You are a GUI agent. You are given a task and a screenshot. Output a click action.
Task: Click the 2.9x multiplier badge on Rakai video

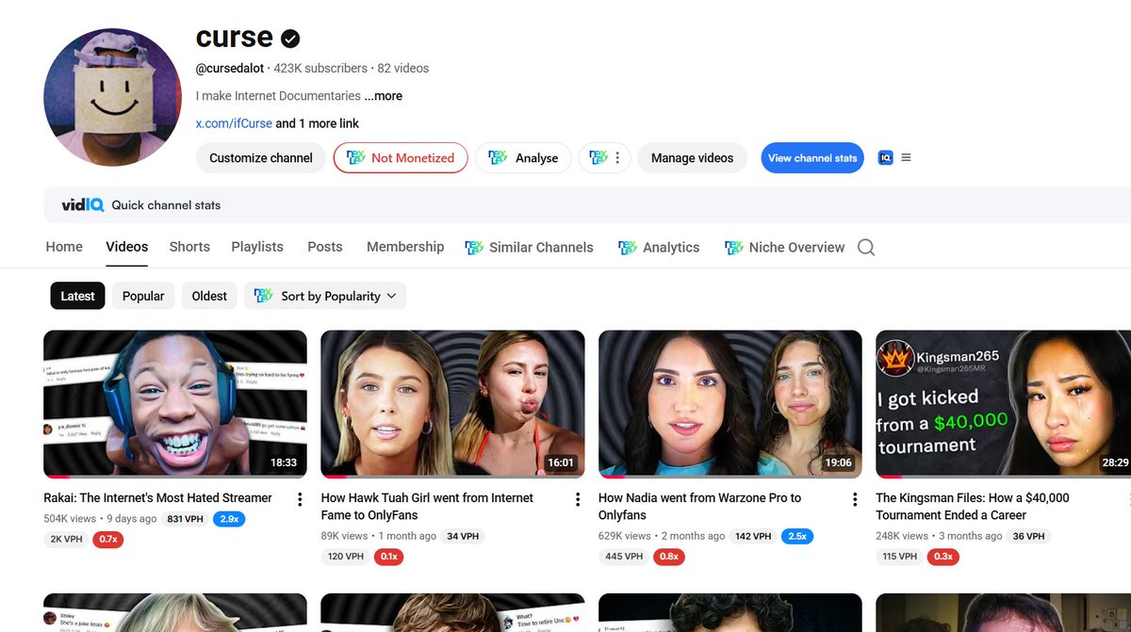coord(228,519)
